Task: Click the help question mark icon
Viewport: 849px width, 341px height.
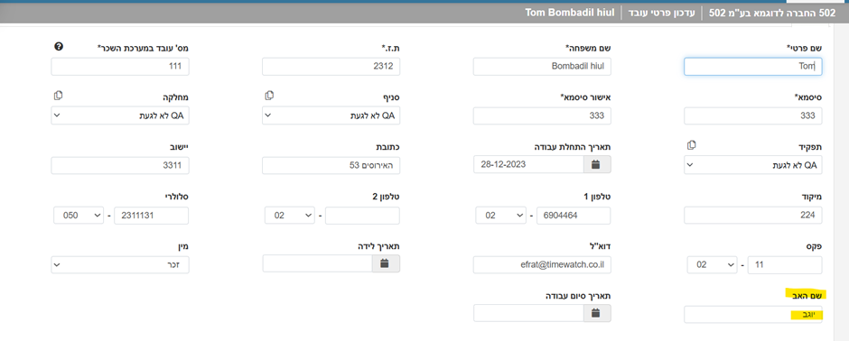Action: (x=59, y=47)
